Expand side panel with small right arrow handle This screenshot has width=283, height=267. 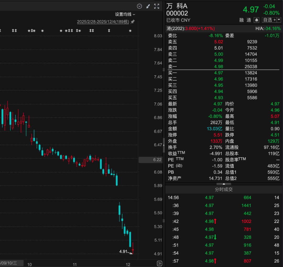coord(164,145)
